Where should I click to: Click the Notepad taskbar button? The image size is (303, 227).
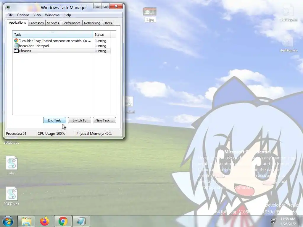tap(81, 221)
